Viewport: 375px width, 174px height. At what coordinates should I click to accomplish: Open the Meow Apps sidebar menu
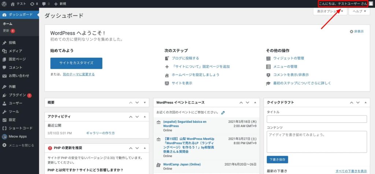(17, 136)
